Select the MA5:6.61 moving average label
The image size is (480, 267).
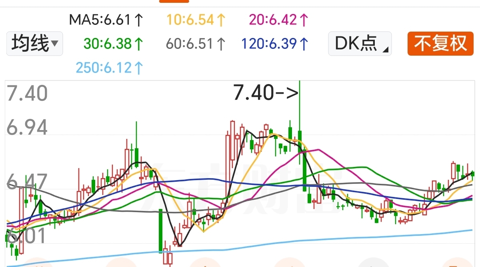[x=106, y=20]
